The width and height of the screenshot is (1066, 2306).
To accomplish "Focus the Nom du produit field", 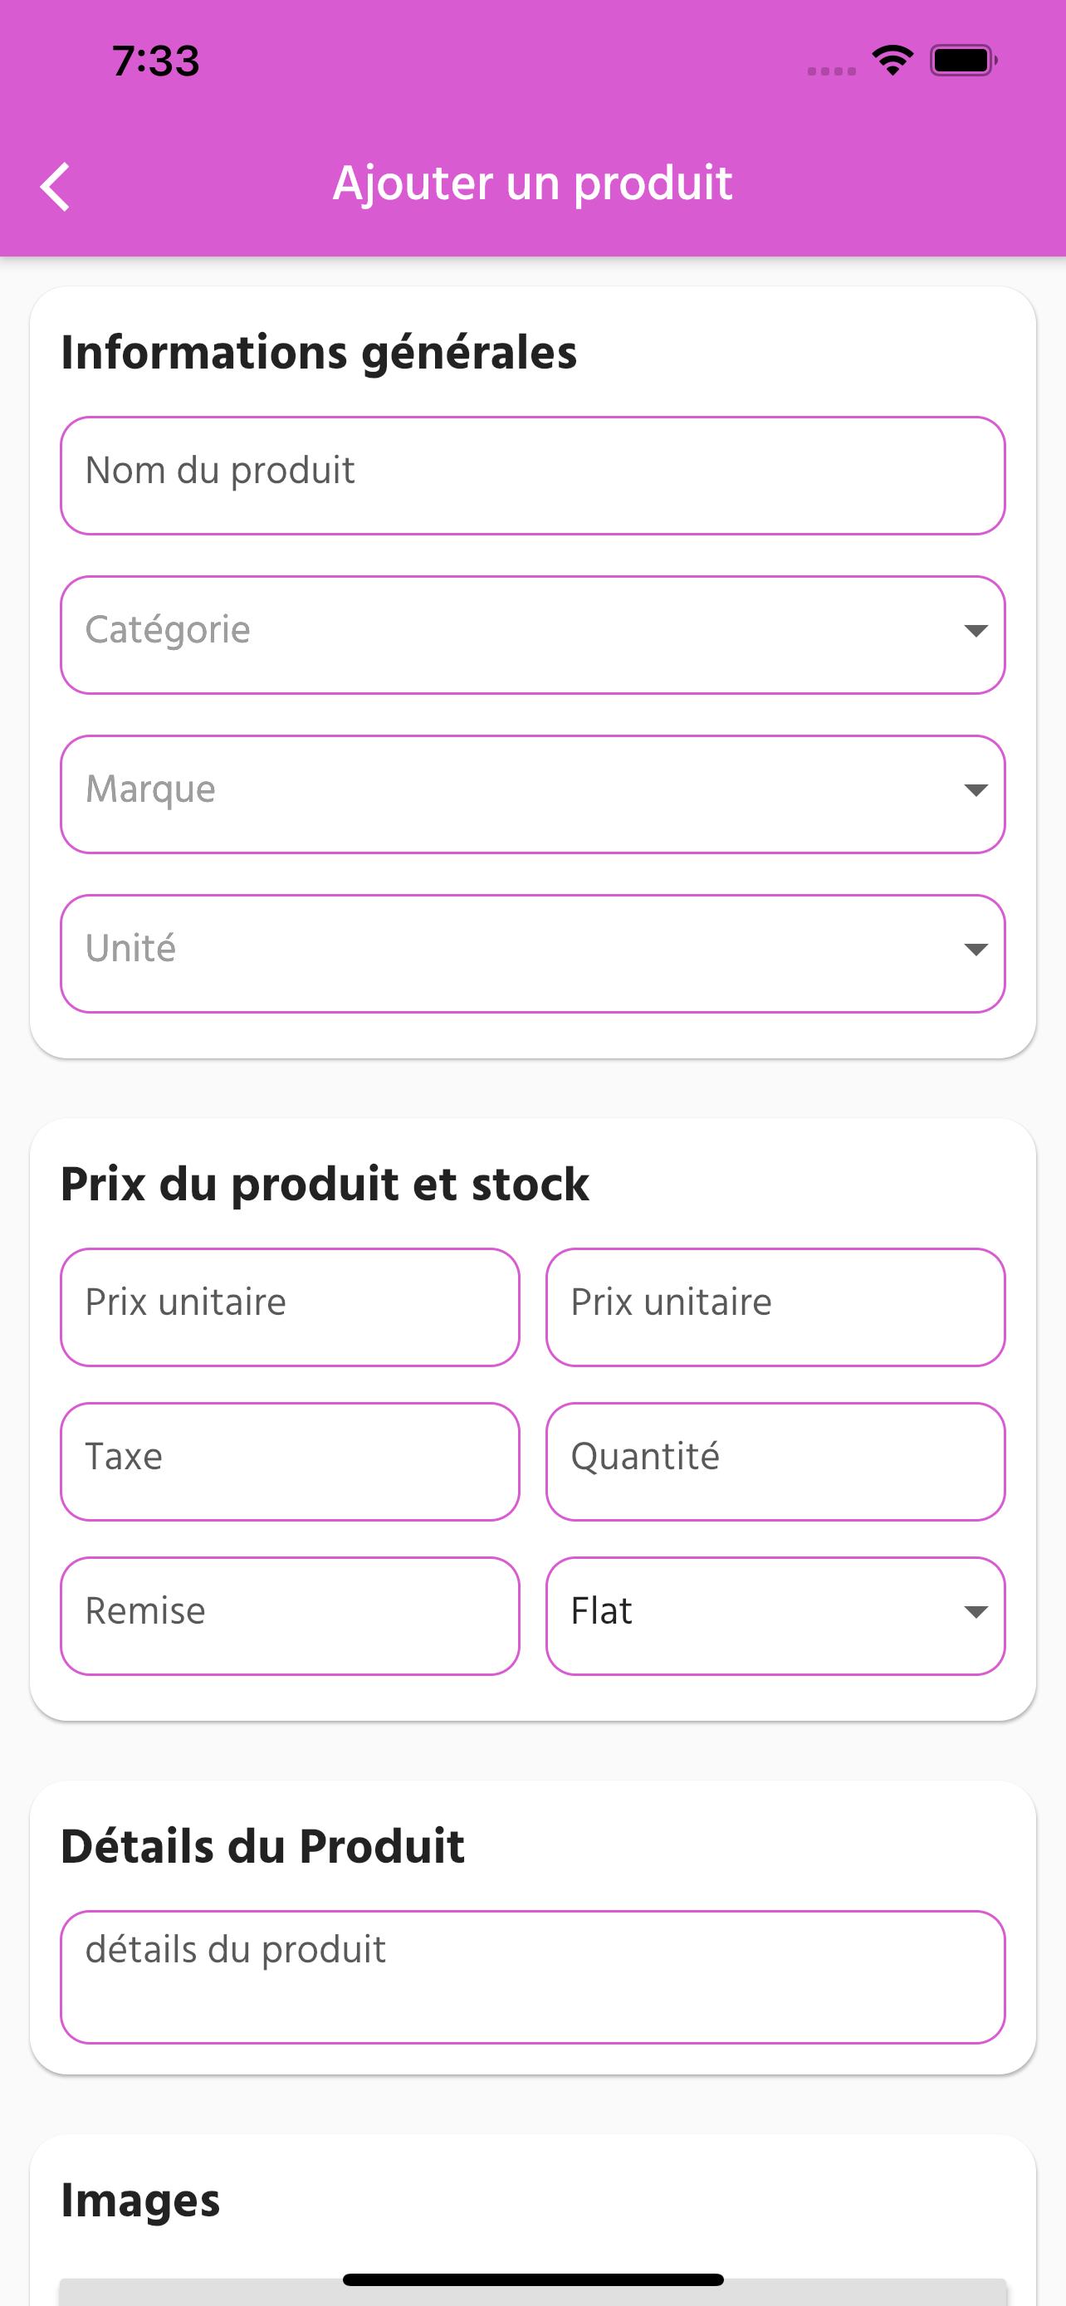I will coord(532,476).
